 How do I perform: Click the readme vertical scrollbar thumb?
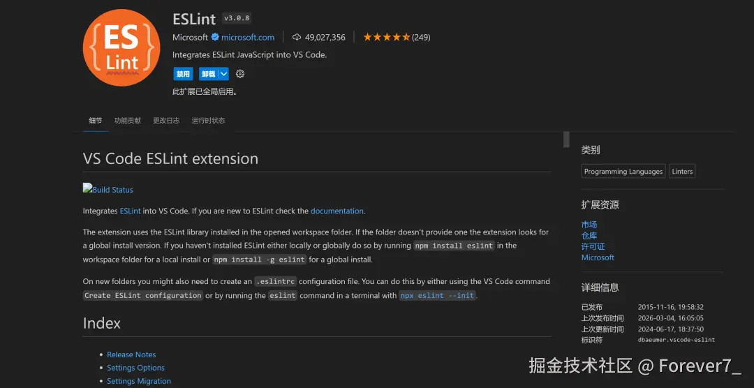[566, 140]
